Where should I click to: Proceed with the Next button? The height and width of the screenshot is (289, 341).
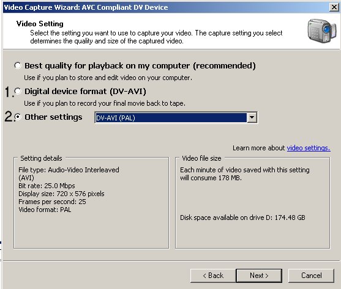tap(259, 276)
